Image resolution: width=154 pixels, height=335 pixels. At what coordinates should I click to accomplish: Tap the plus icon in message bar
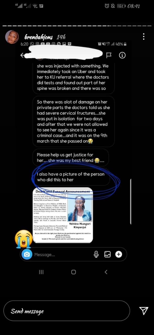click(119, 254)
